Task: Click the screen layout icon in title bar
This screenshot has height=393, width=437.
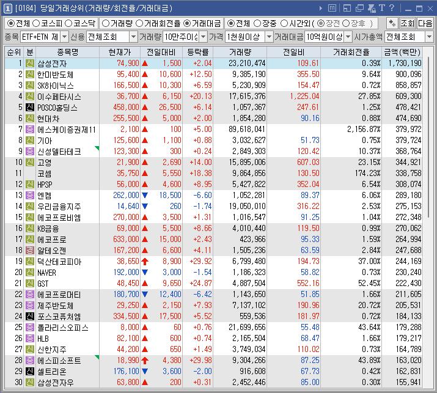Action: click(347, 9)
